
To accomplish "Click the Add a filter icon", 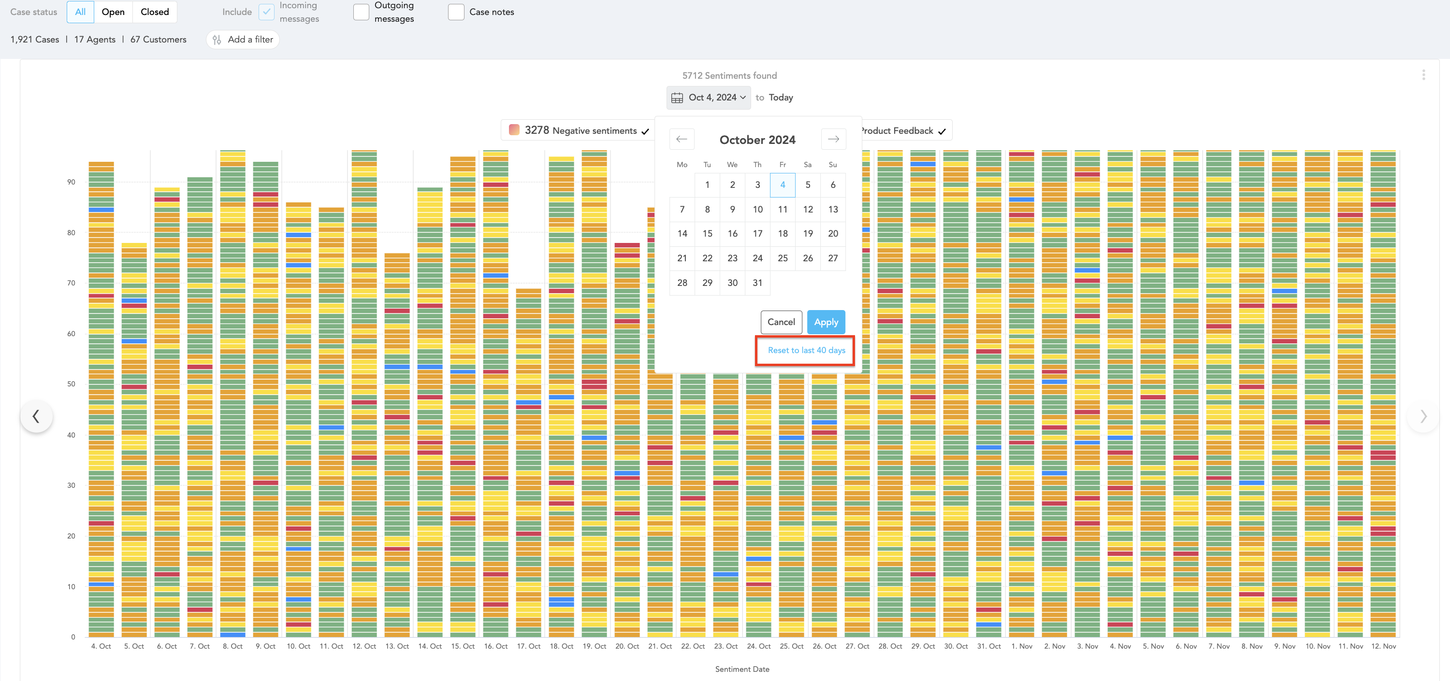I will (217, 40).
